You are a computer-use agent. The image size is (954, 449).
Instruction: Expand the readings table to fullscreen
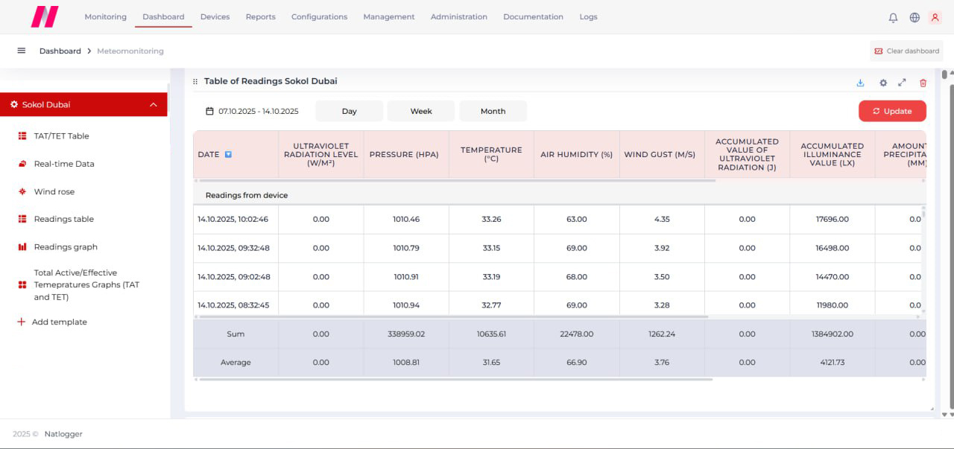click(902, 83)
